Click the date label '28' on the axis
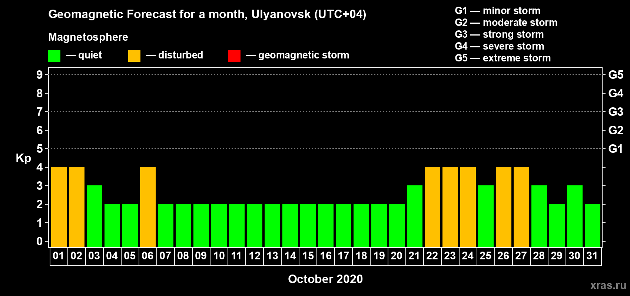 pyautogui.click(x=539, y=256)
